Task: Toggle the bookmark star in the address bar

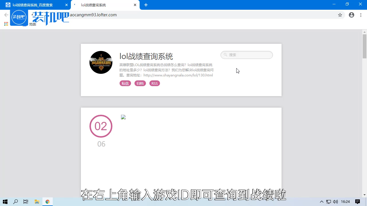Action: [x=340, y=15]
